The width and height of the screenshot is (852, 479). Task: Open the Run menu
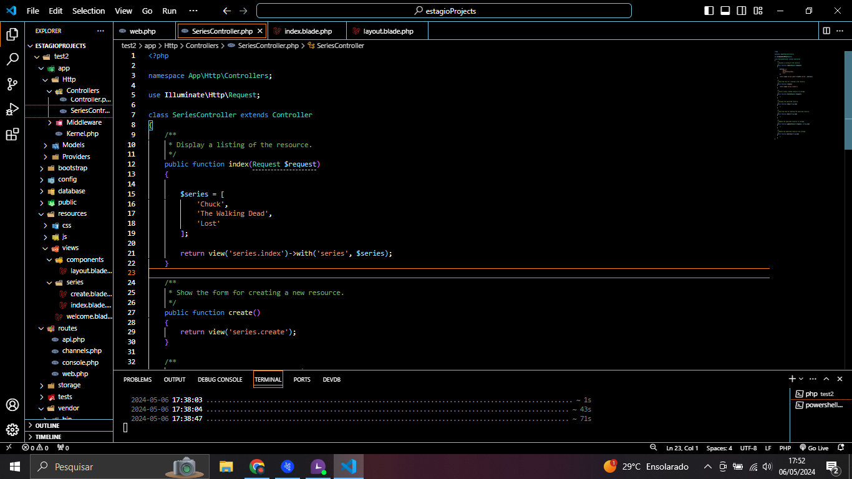click(169, 11)
